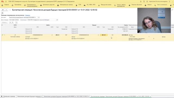This screenshot has width=174, height=98.
Task: Click the Дата операции field
Action: pos(14,20)
